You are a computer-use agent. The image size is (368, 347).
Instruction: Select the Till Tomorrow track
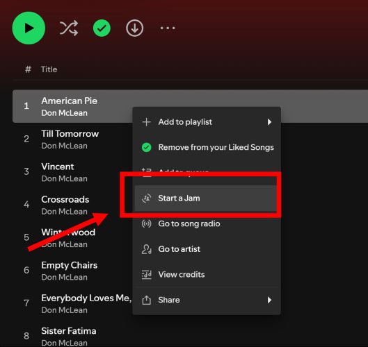[70, 134]
